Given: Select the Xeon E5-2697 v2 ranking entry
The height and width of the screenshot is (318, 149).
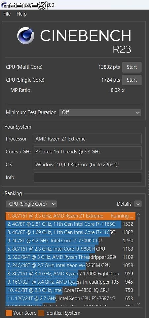Looking at the screenshot, I should 71,298.
